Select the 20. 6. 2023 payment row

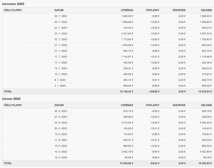pyautogui.click(x=108, y=129)
